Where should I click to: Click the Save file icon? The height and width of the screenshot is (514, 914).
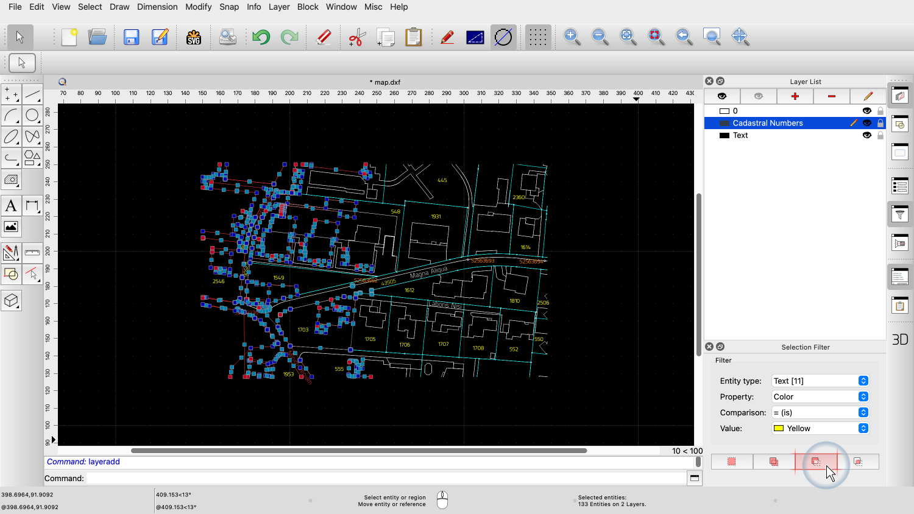(x=131, y=37)
